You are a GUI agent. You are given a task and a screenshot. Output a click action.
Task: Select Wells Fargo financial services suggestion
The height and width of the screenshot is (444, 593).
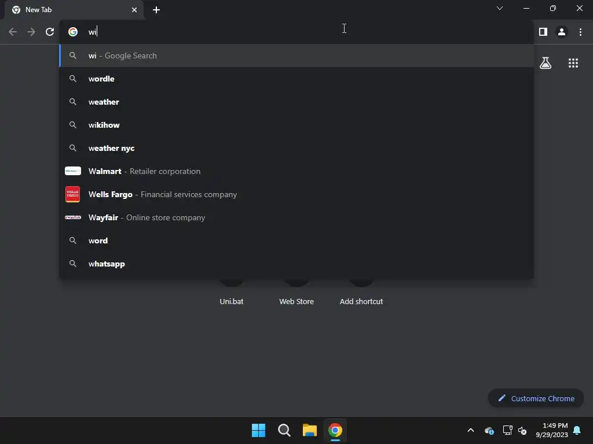coord(296,194)
